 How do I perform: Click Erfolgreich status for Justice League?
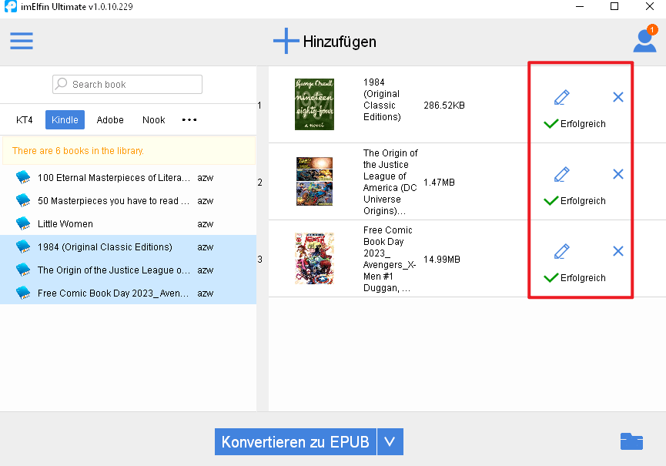(583, 200)
